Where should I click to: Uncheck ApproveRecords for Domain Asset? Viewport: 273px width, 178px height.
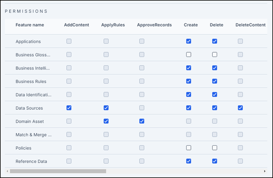point(142,121)
